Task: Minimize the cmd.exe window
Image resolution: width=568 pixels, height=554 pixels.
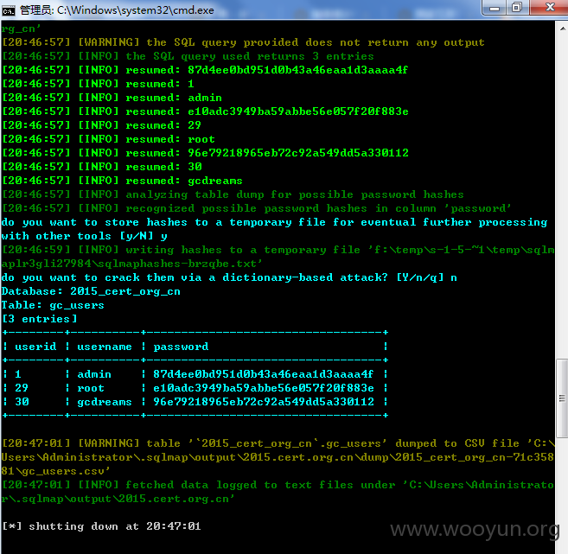Action: 495,8
